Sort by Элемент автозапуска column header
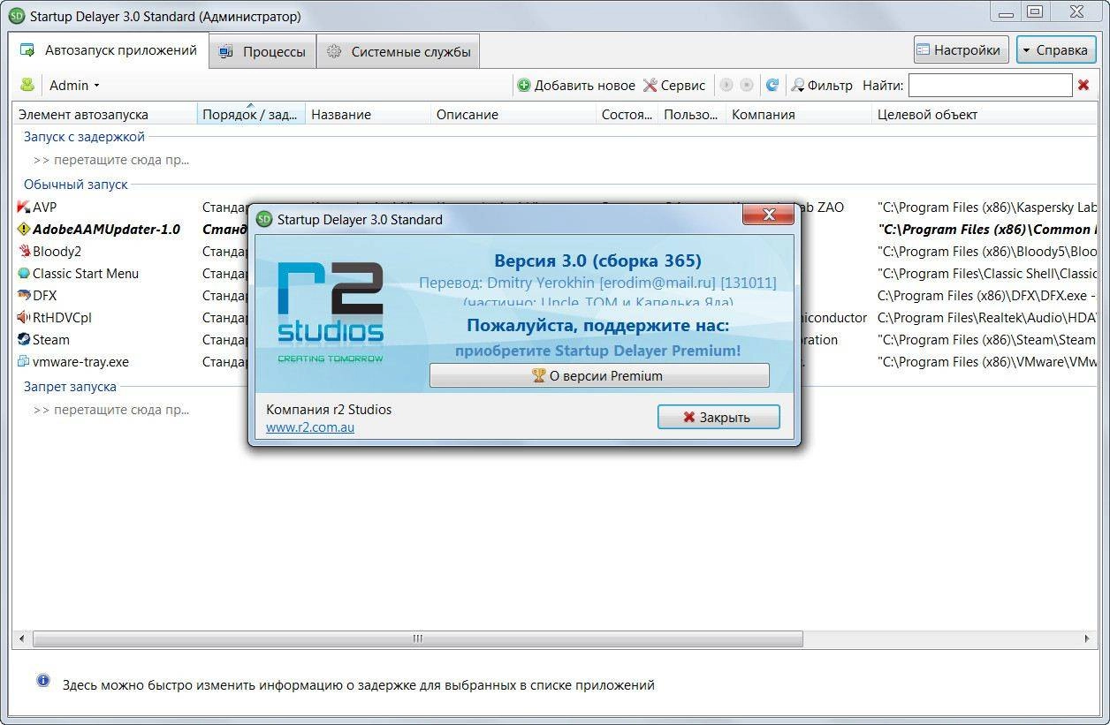 coord(104,114)
